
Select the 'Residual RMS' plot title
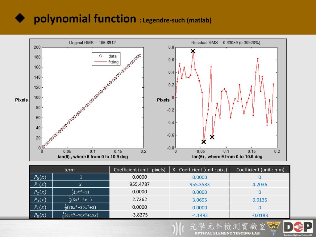226,43
